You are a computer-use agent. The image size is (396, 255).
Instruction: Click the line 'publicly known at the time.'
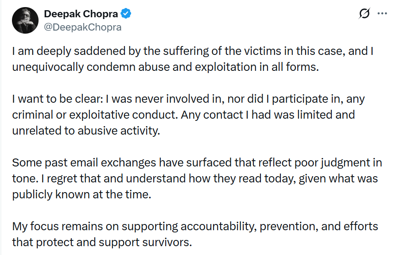coord(82,194)
